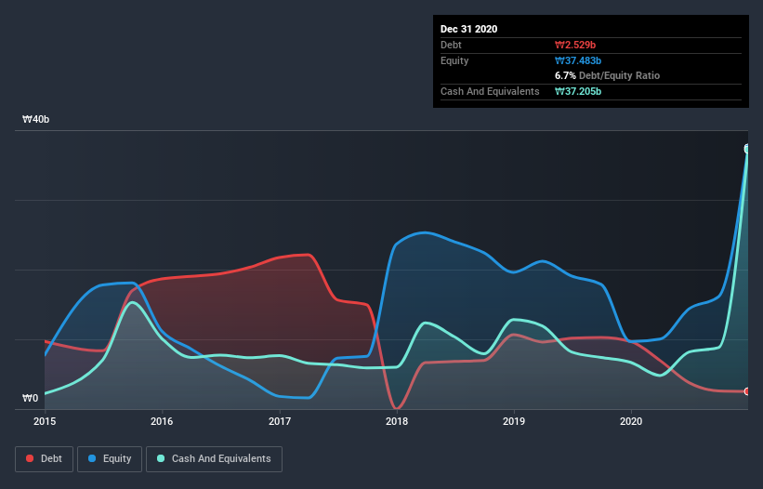The width and height of the screenshot is (763, 489).
Task: Click the Equity row label in tooltip
Action: (454, 60)
